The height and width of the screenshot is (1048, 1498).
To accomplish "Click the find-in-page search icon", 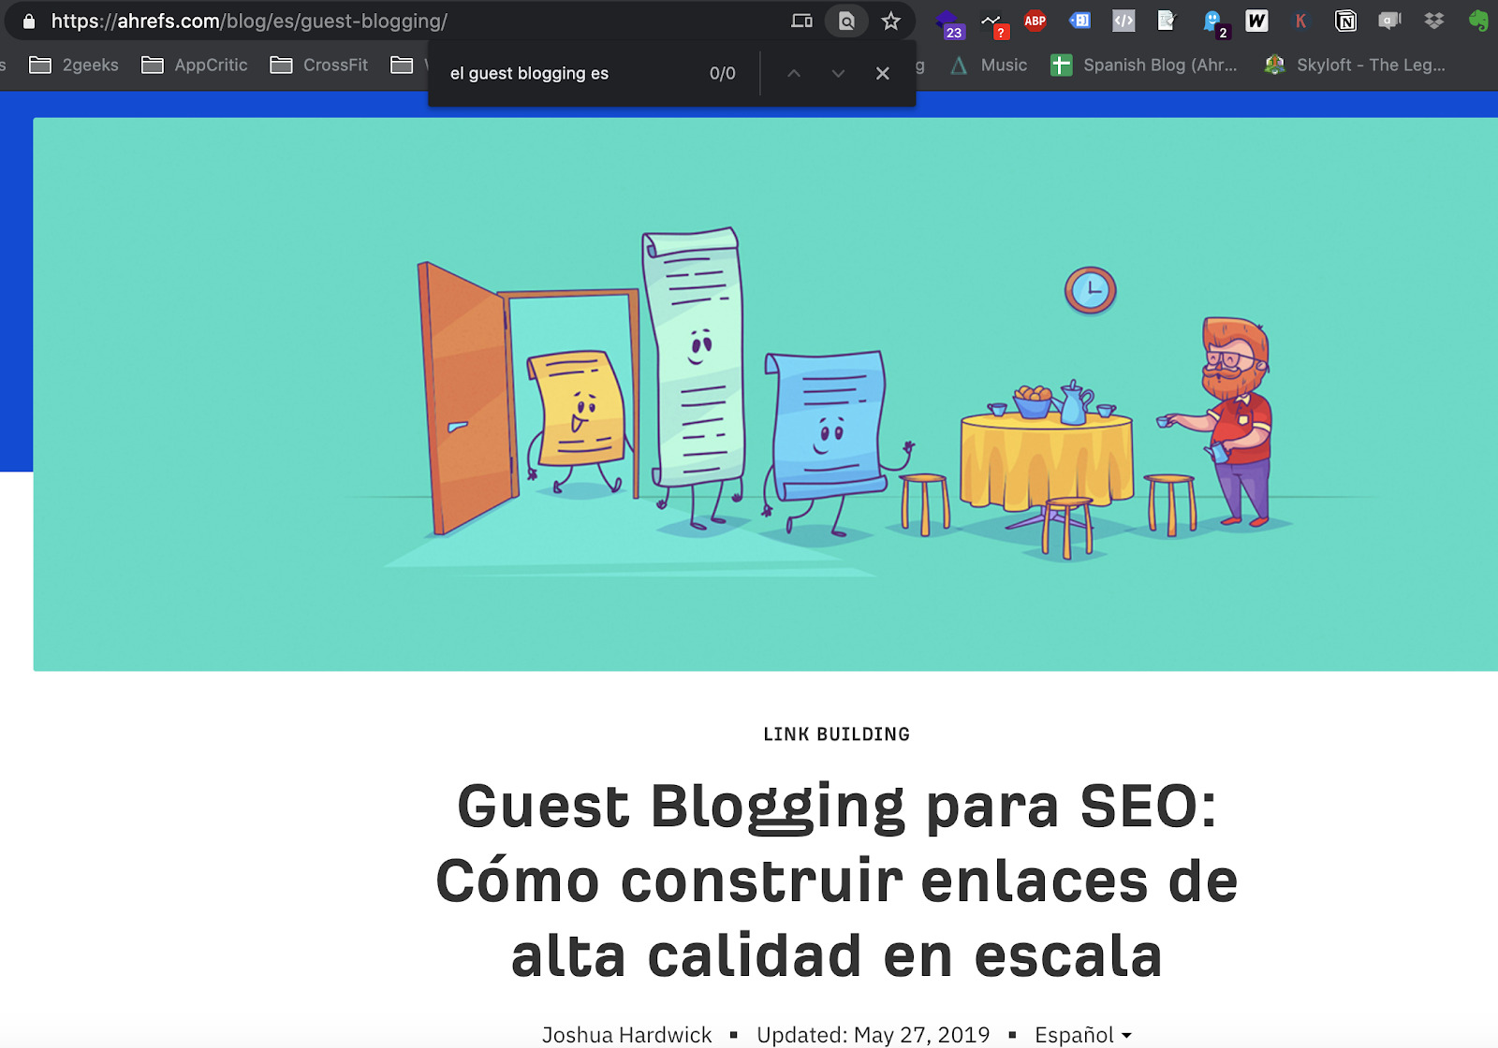I will click(846, 21).
